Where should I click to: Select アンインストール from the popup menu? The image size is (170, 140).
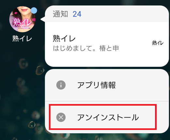coord(103,117)
